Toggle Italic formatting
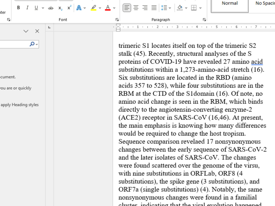 tap(27, 8)
